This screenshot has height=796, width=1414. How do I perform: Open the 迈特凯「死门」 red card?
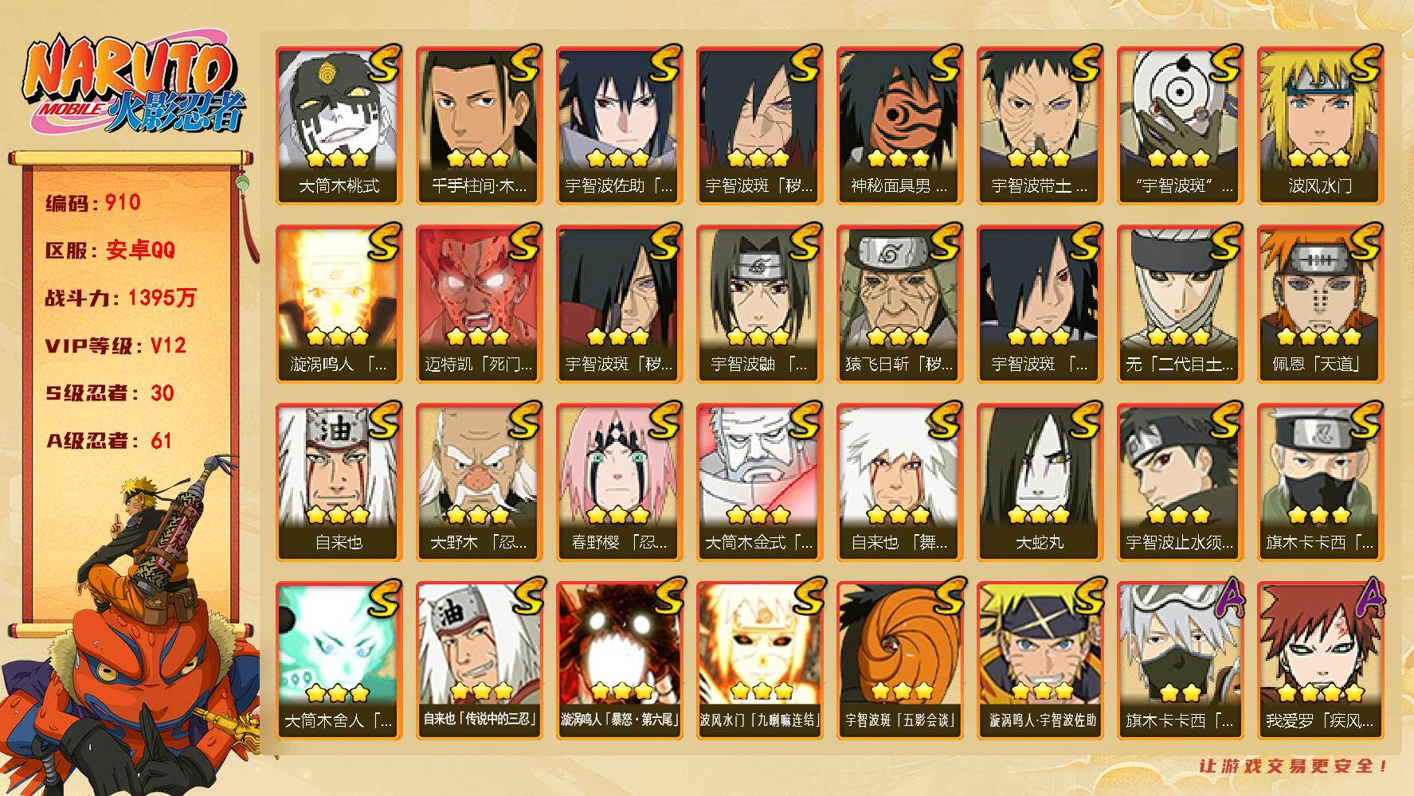click(x=480, y=304)
